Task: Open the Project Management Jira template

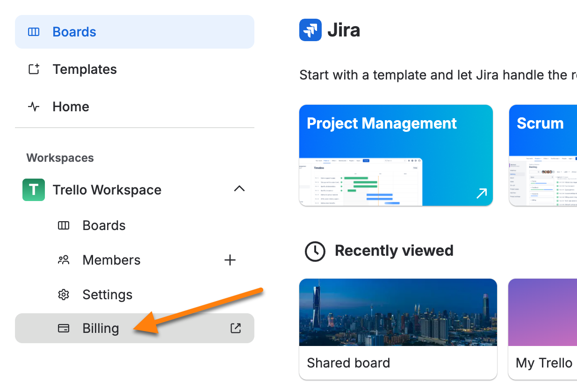Action: 396,155
